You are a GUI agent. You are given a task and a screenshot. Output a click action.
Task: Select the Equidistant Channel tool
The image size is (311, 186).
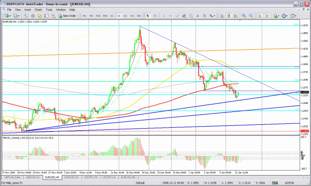pos(184,16)
